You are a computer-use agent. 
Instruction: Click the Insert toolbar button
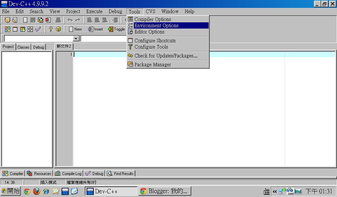click(x=96, y=29)
